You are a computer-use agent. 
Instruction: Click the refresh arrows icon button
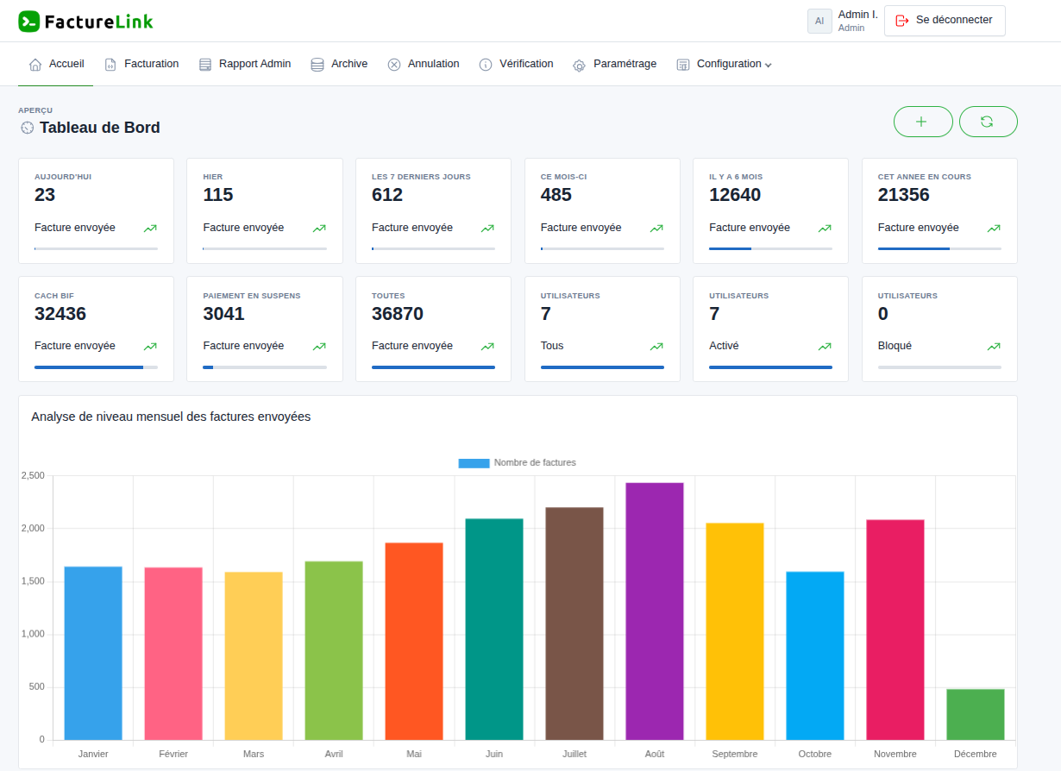point(988,122)
